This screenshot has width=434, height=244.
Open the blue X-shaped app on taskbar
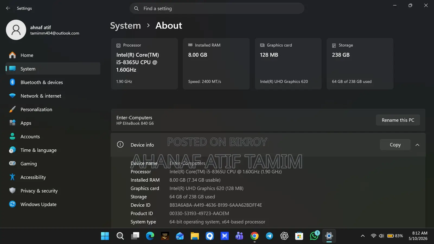pyautogui.click(x=225, y=236)
